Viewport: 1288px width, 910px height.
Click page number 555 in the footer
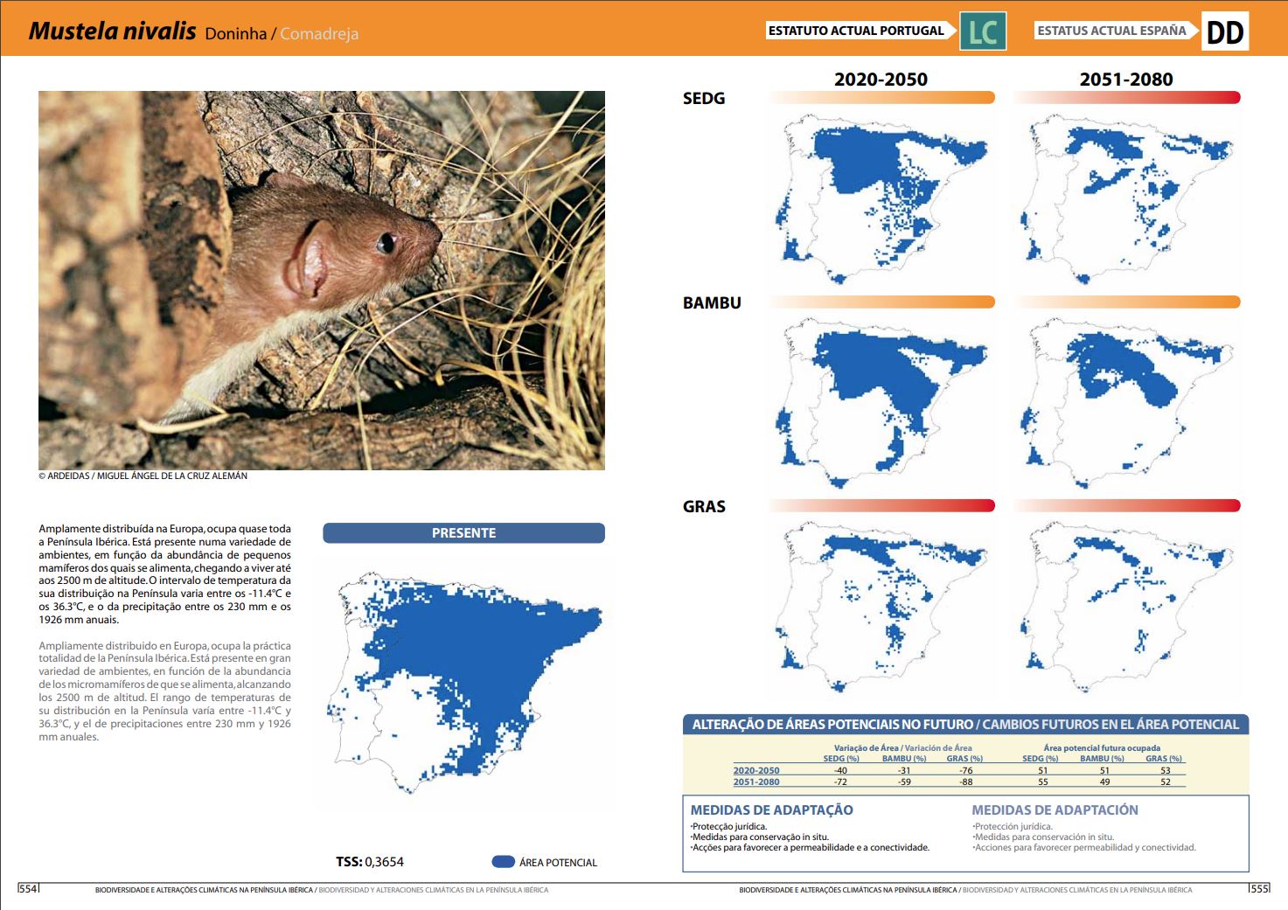tap(1259, 889)
